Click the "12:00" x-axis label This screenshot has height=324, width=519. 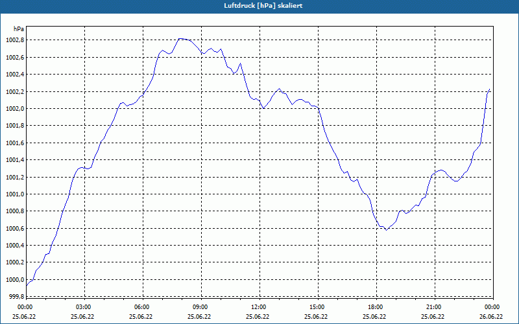tap(258, 307)
